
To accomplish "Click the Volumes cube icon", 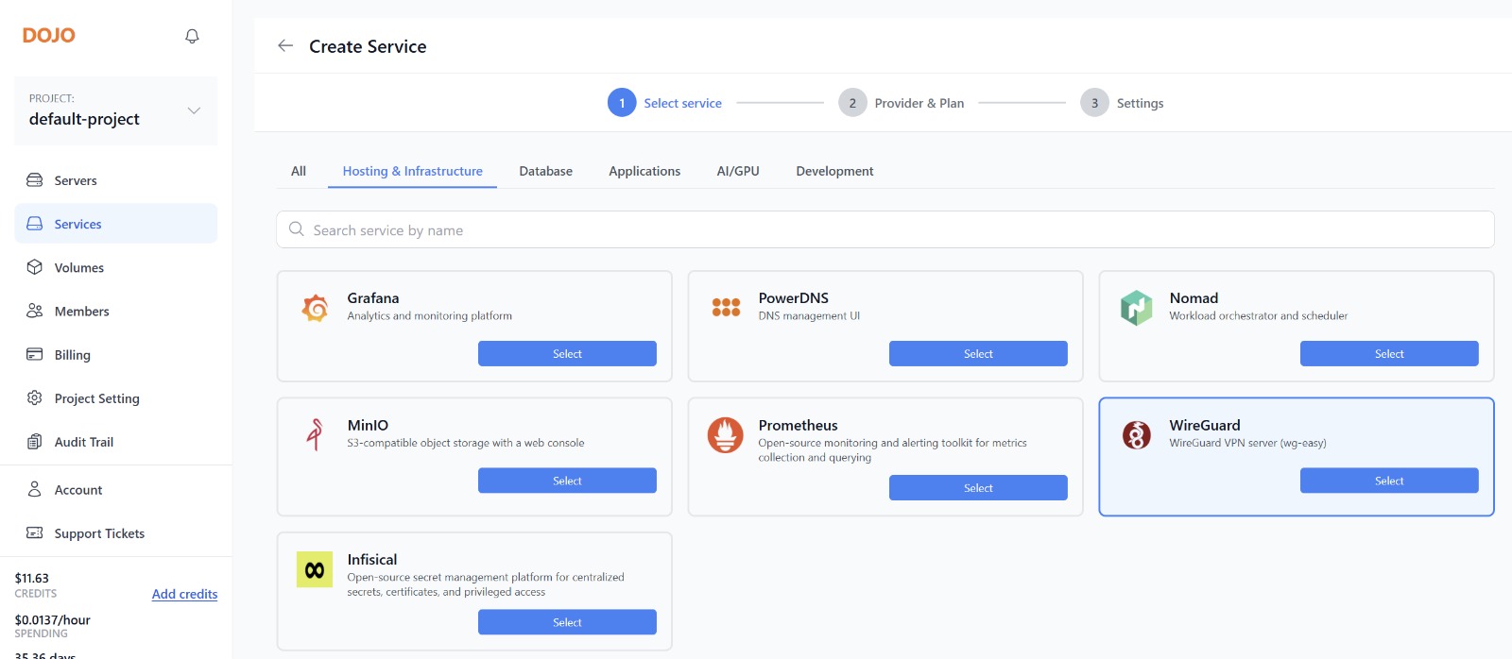I will pyautogui.click(x=35, y=267).
